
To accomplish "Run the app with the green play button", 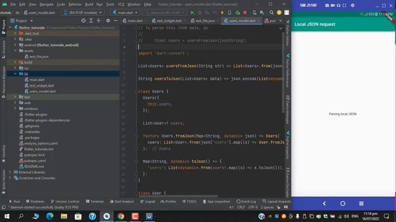I will 192,12.
